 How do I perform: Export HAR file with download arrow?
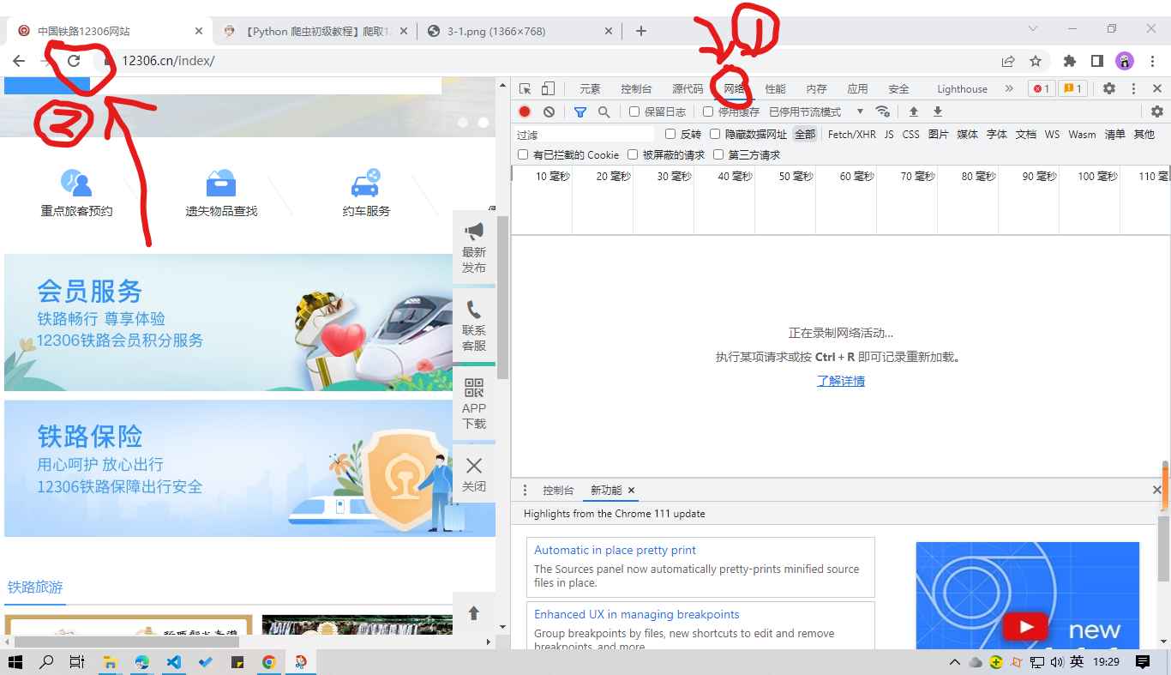[x=938, y=111]
